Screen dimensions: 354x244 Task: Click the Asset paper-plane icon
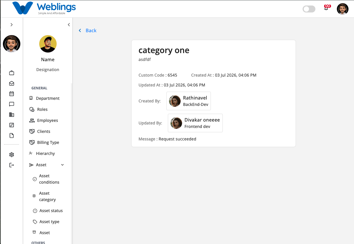(x=31, y=165)
